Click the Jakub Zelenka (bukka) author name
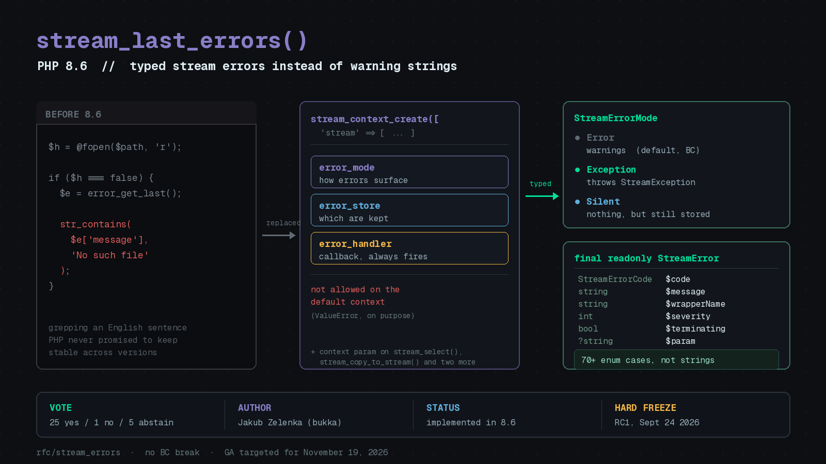 point(290,423)
